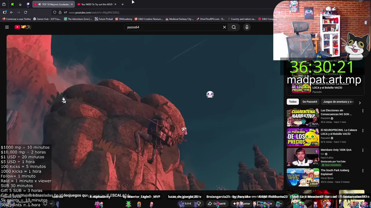Viewport: 371px width, 208px height.
Task: Click the notification bell for Pazos64
Action: [x=45, y=204]
